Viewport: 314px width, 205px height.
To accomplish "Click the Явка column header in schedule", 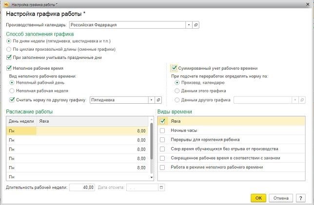I will 93,121.
